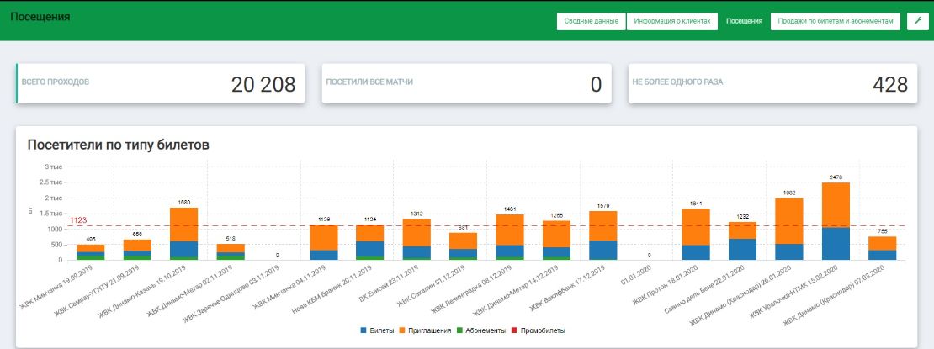Click the Посетили все матчи card
This screenshot has width=934, height=349.
[x=465, y=83]
